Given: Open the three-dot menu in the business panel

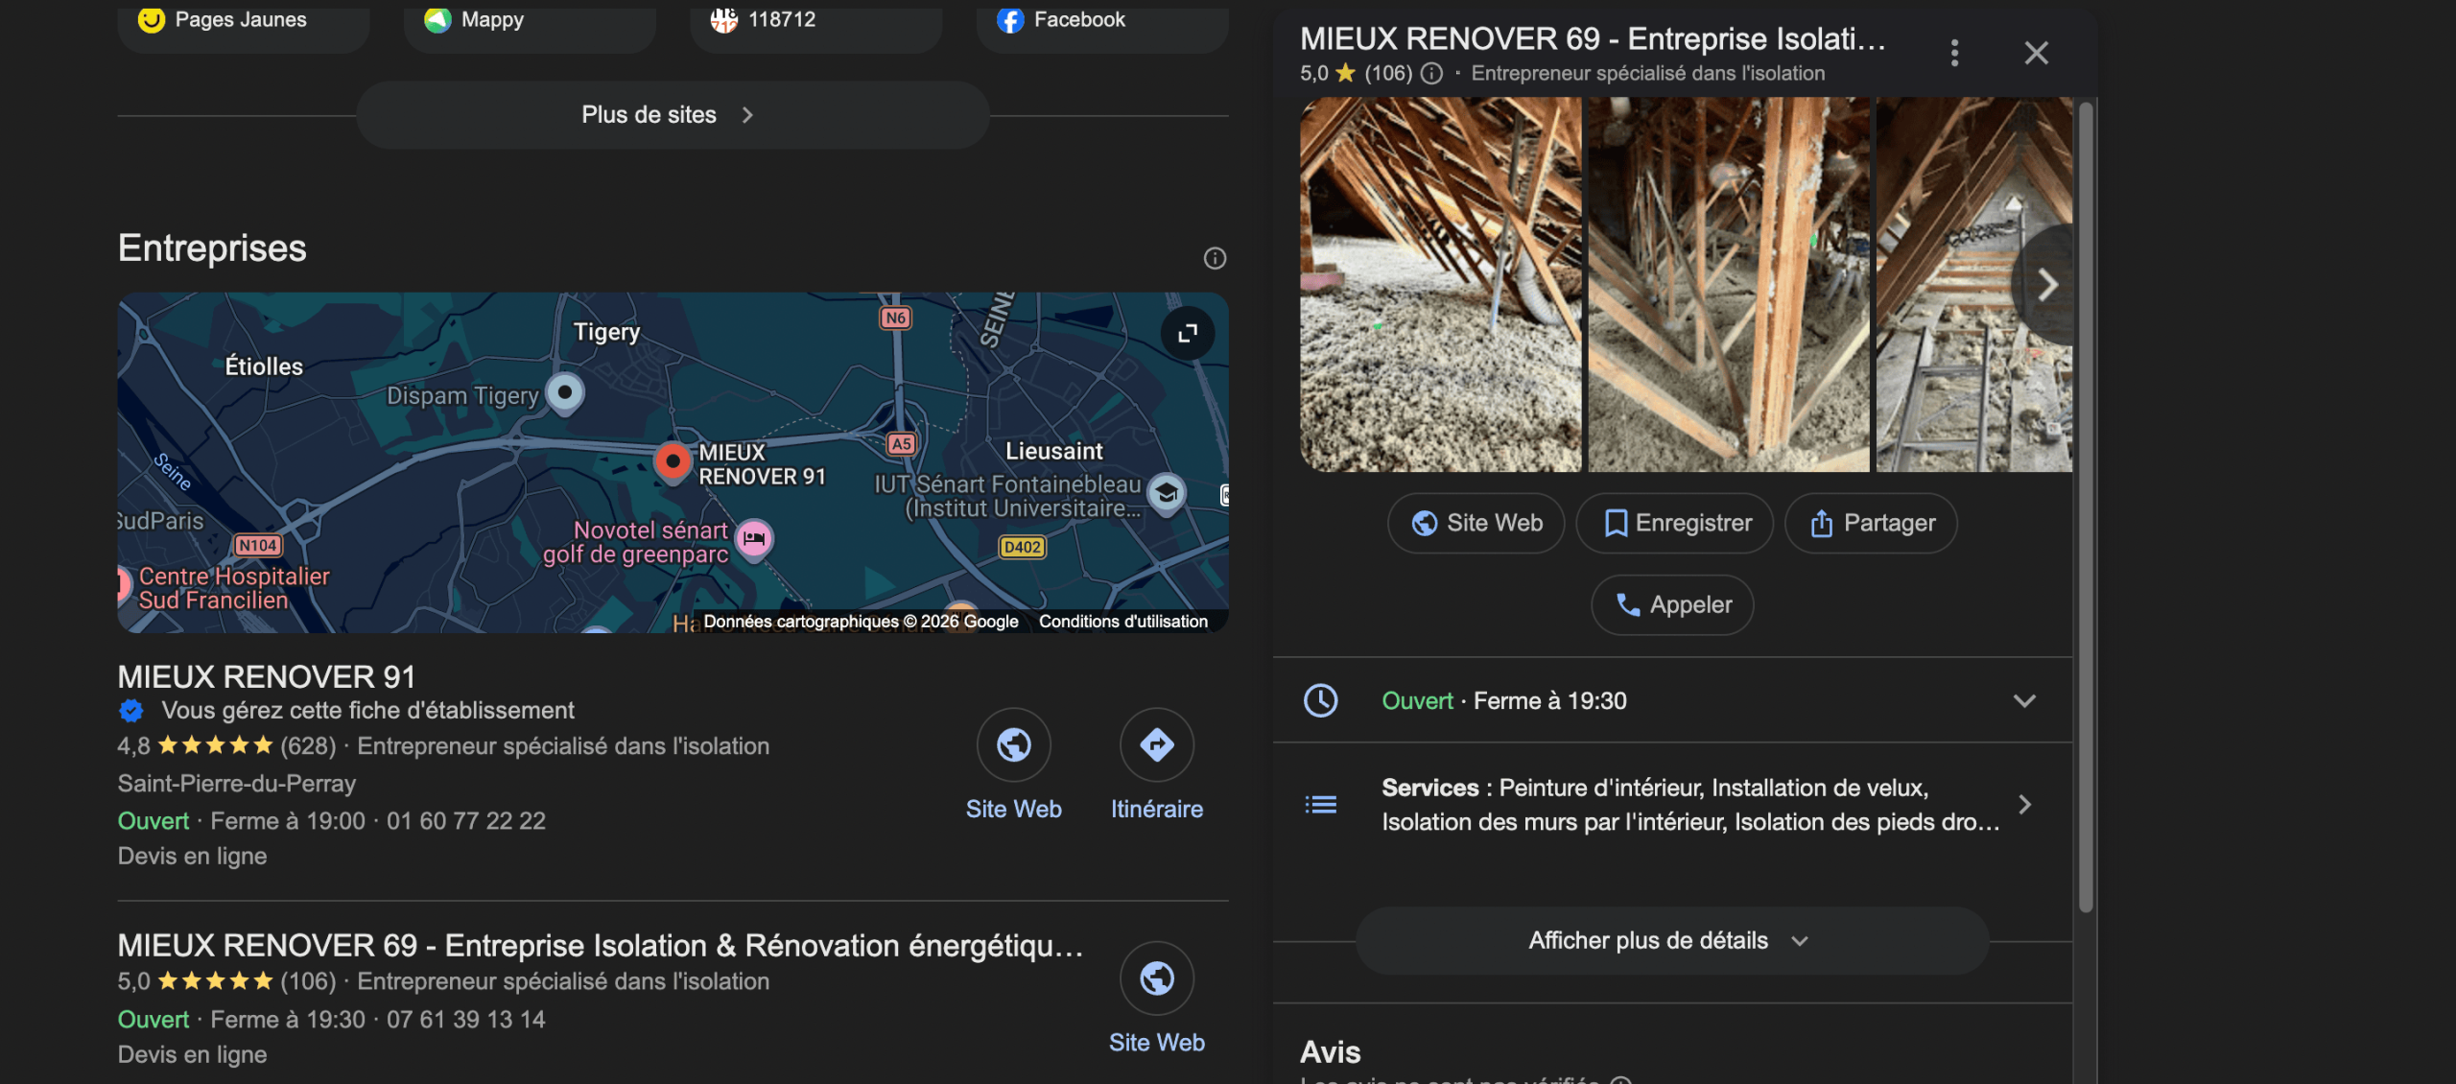Looking at the screenshot, I should click(x=1954, y=53).
